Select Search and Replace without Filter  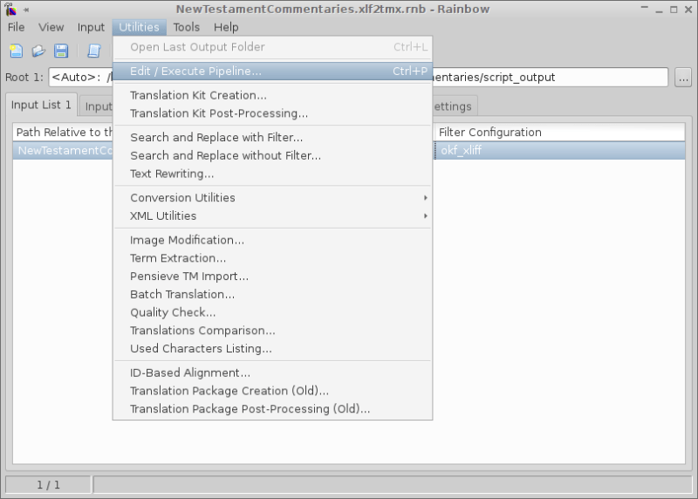pyautogui.click(x=272, y=156)
